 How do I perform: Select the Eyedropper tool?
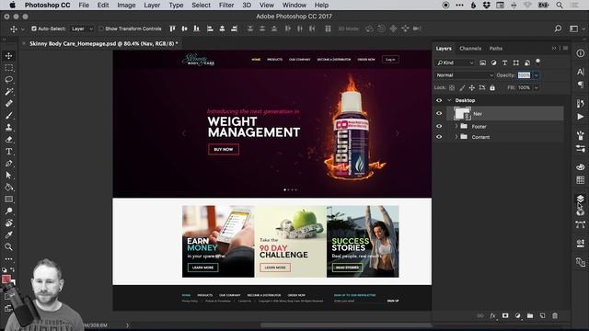8,235
